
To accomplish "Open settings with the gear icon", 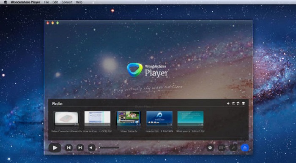I will 210,148.
